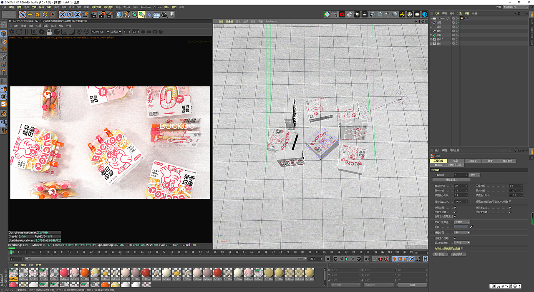The height and width of the screenshot is (292, 534).
Task: Add a Cube primitive object
Action: click(x=119, y=14)
